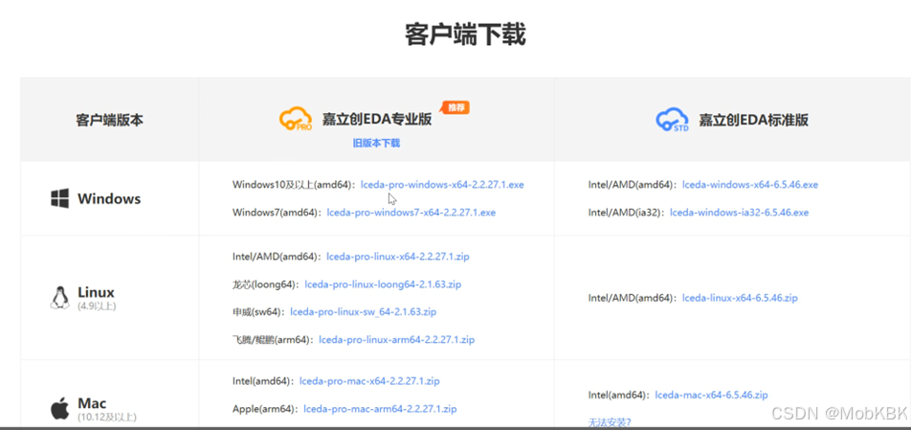Open the 旧版本下载 link
This screenshot has height=430, width=911.
[x=376, y=143]
